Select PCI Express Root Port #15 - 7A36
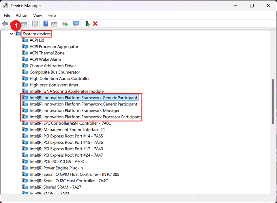The width and height of the screenshot is (277, 203). pyautogui.click(x=66, y=142)
